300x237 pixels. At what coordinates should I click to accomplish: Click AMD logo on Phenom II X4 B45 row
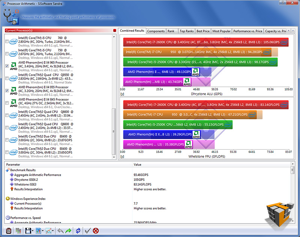pyautogui.click(x=13, y=103)
